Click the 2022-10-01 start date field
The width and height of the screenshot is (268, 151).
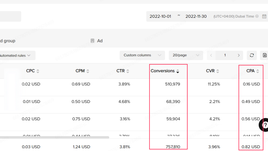tap(160, 16)
